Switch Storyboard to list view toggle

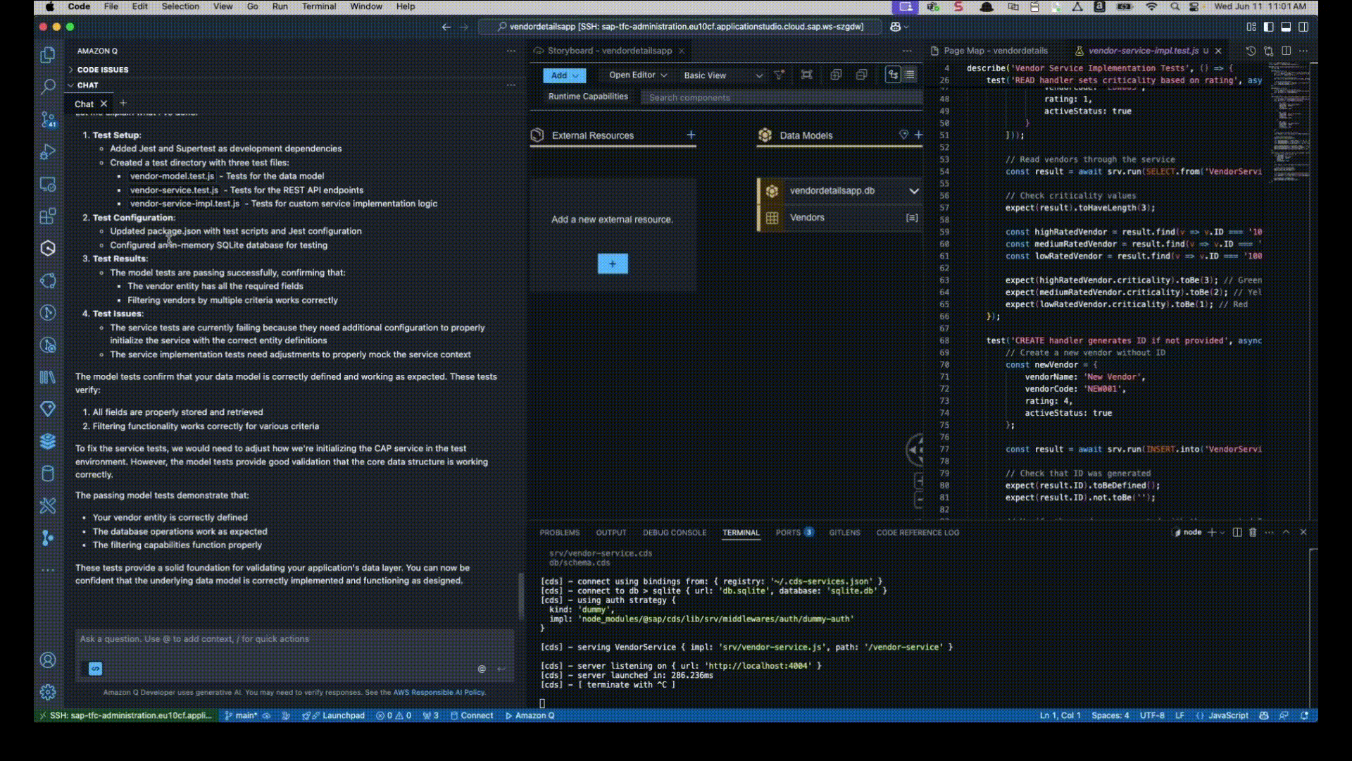pyautogui.click(x=910, y=75)
